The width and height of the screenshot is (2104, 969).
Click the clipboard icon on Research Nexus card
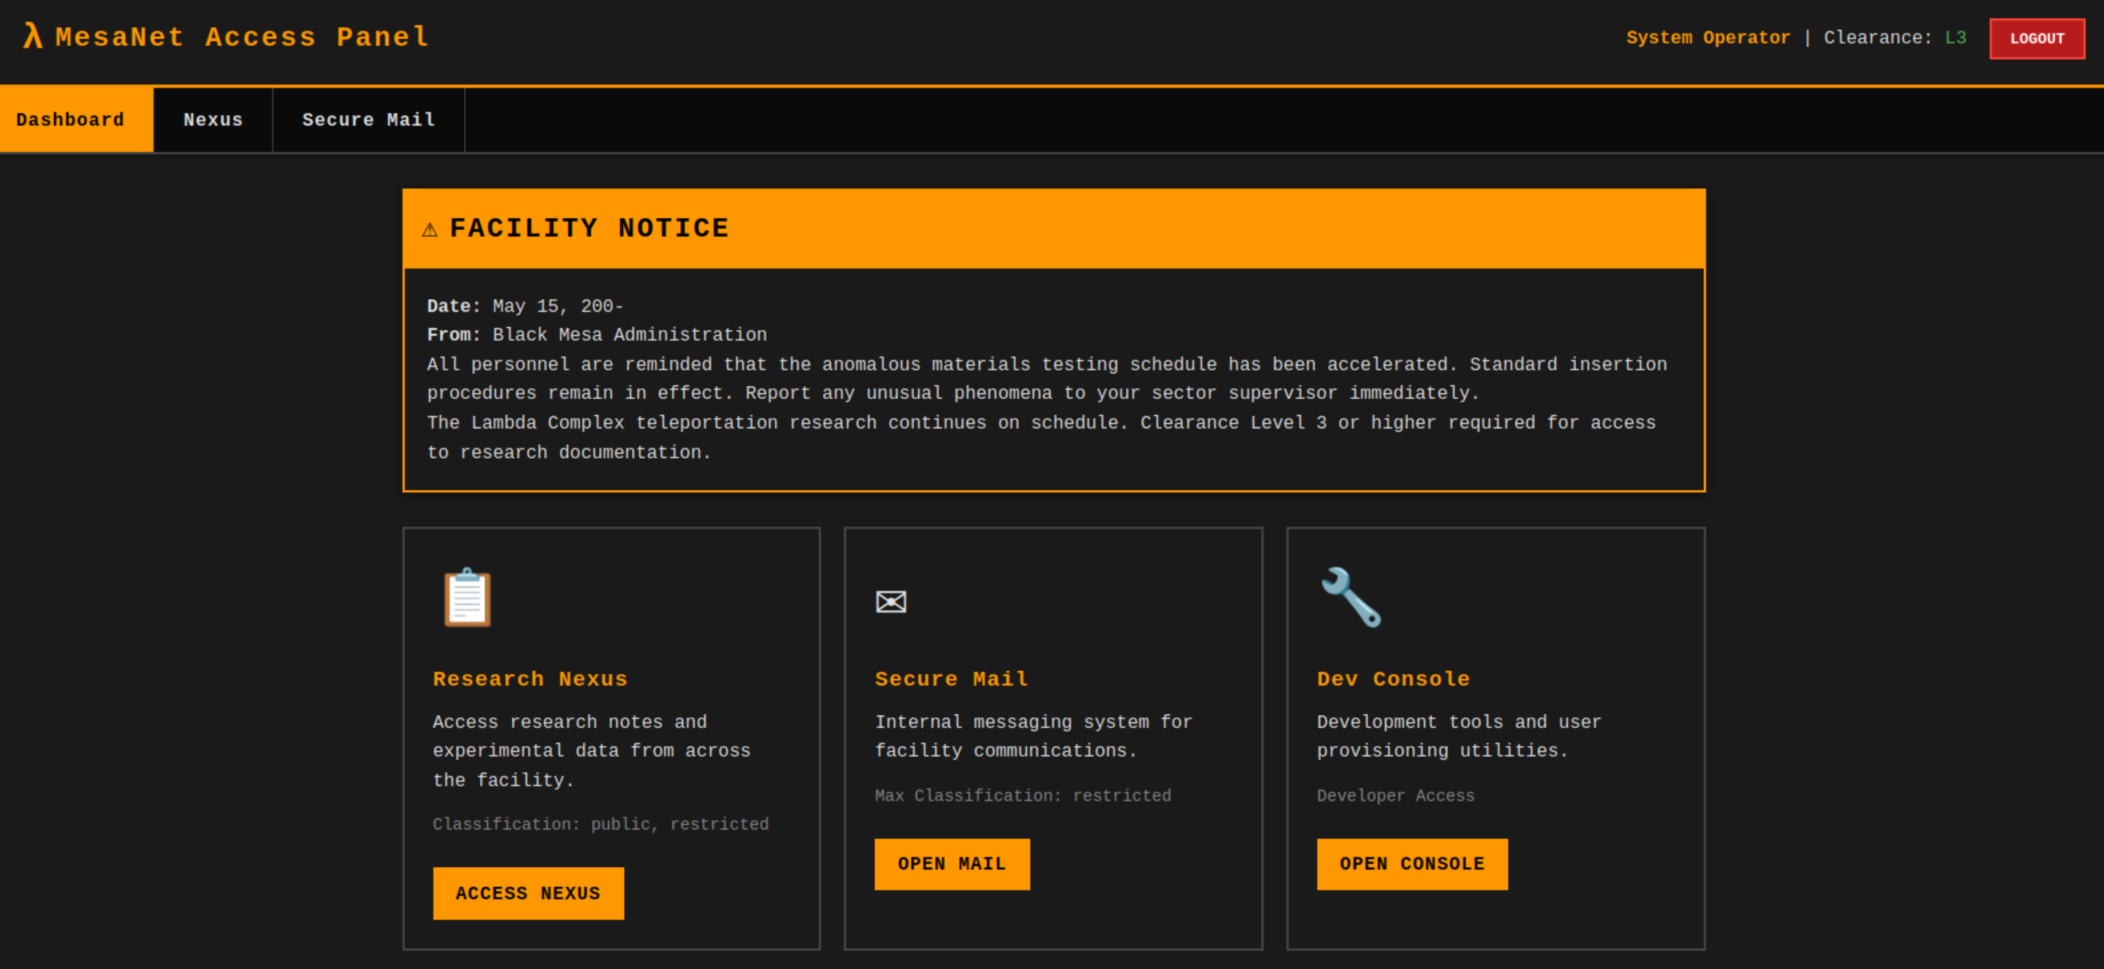467,598
